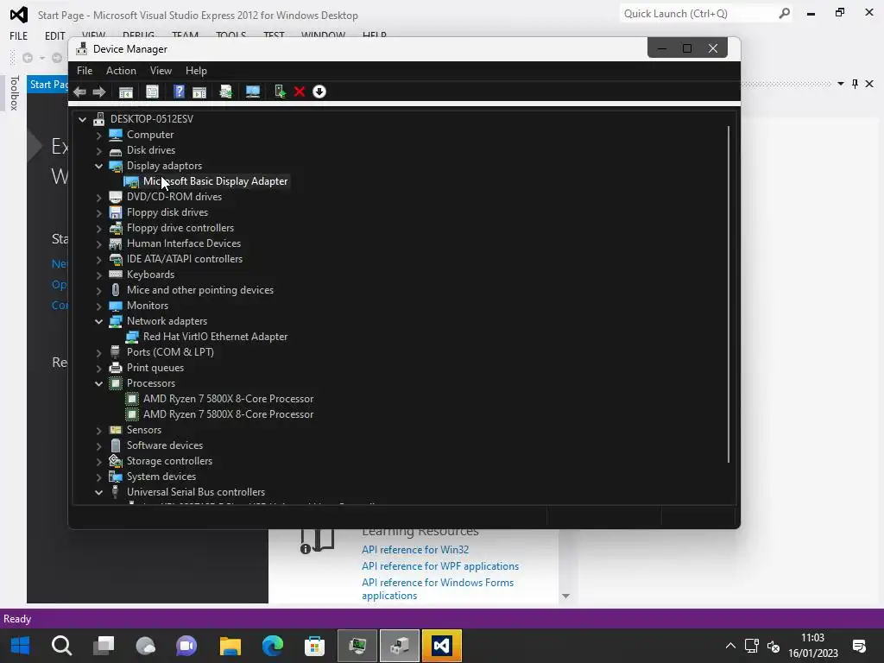This screenshot has width=884, height=663.
Task: Open API reference for Win32 link
Action: (415, 550)
